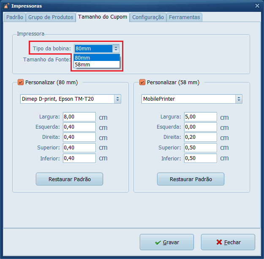The image size is (264, 259).
Task: Select the Tamanho do Cupom tab
Action: click(103, 17)
